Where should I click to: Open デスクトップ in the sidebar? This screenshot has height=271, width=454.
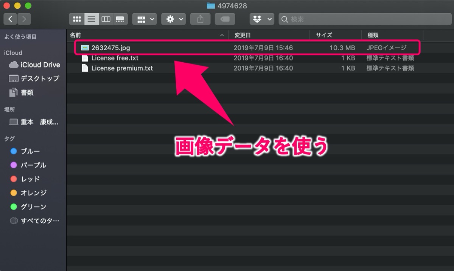click(34, 79)
